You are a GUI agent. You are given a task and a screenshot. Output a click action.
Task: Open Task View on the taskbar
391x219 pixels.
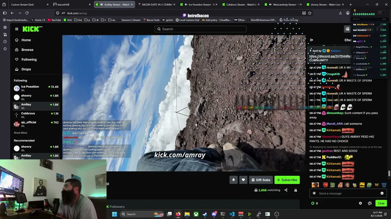tap(169, 214)
